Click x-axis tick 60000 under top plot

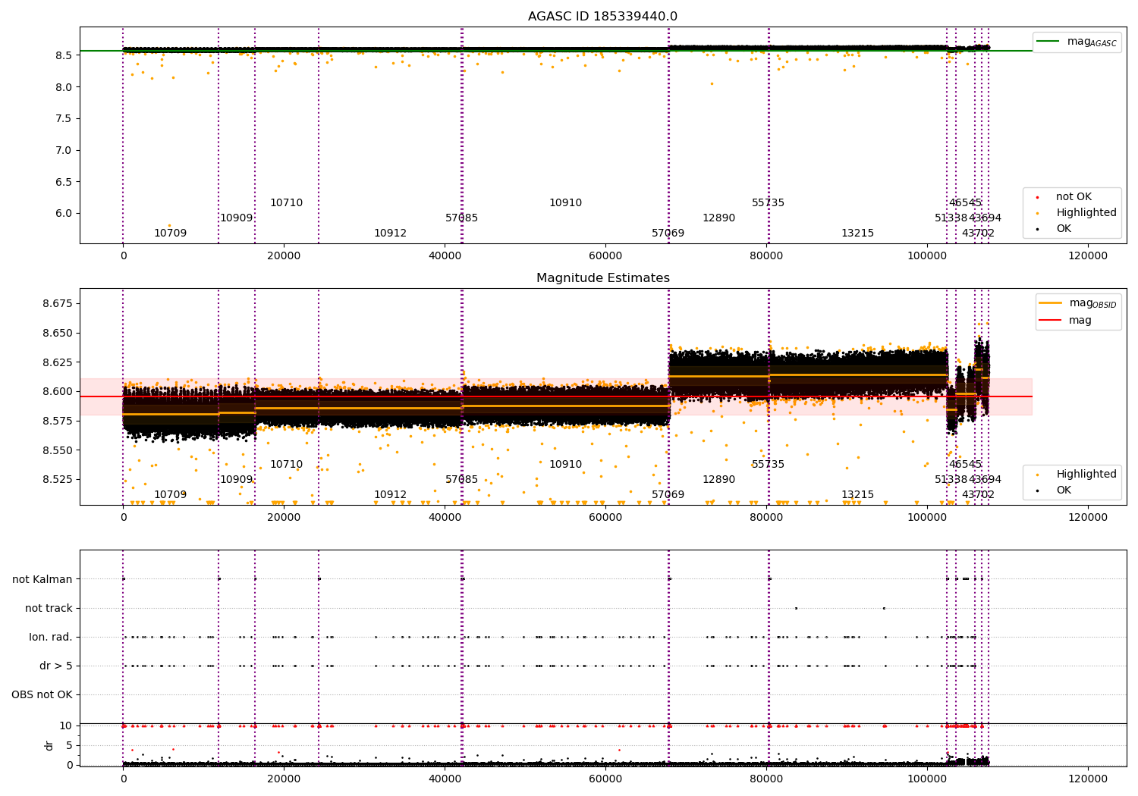tap(605, 255)
